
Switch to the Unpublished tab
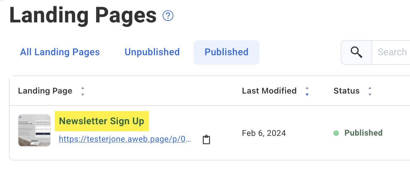152,52
